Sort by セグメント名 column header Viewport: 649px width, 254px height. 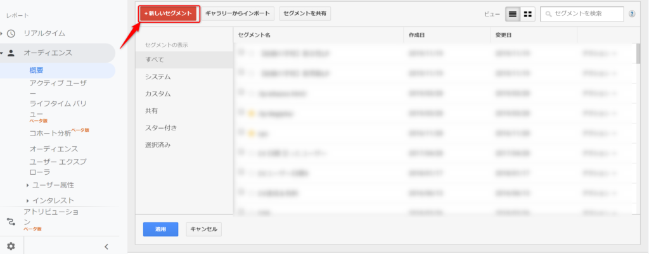pos(254,35)
